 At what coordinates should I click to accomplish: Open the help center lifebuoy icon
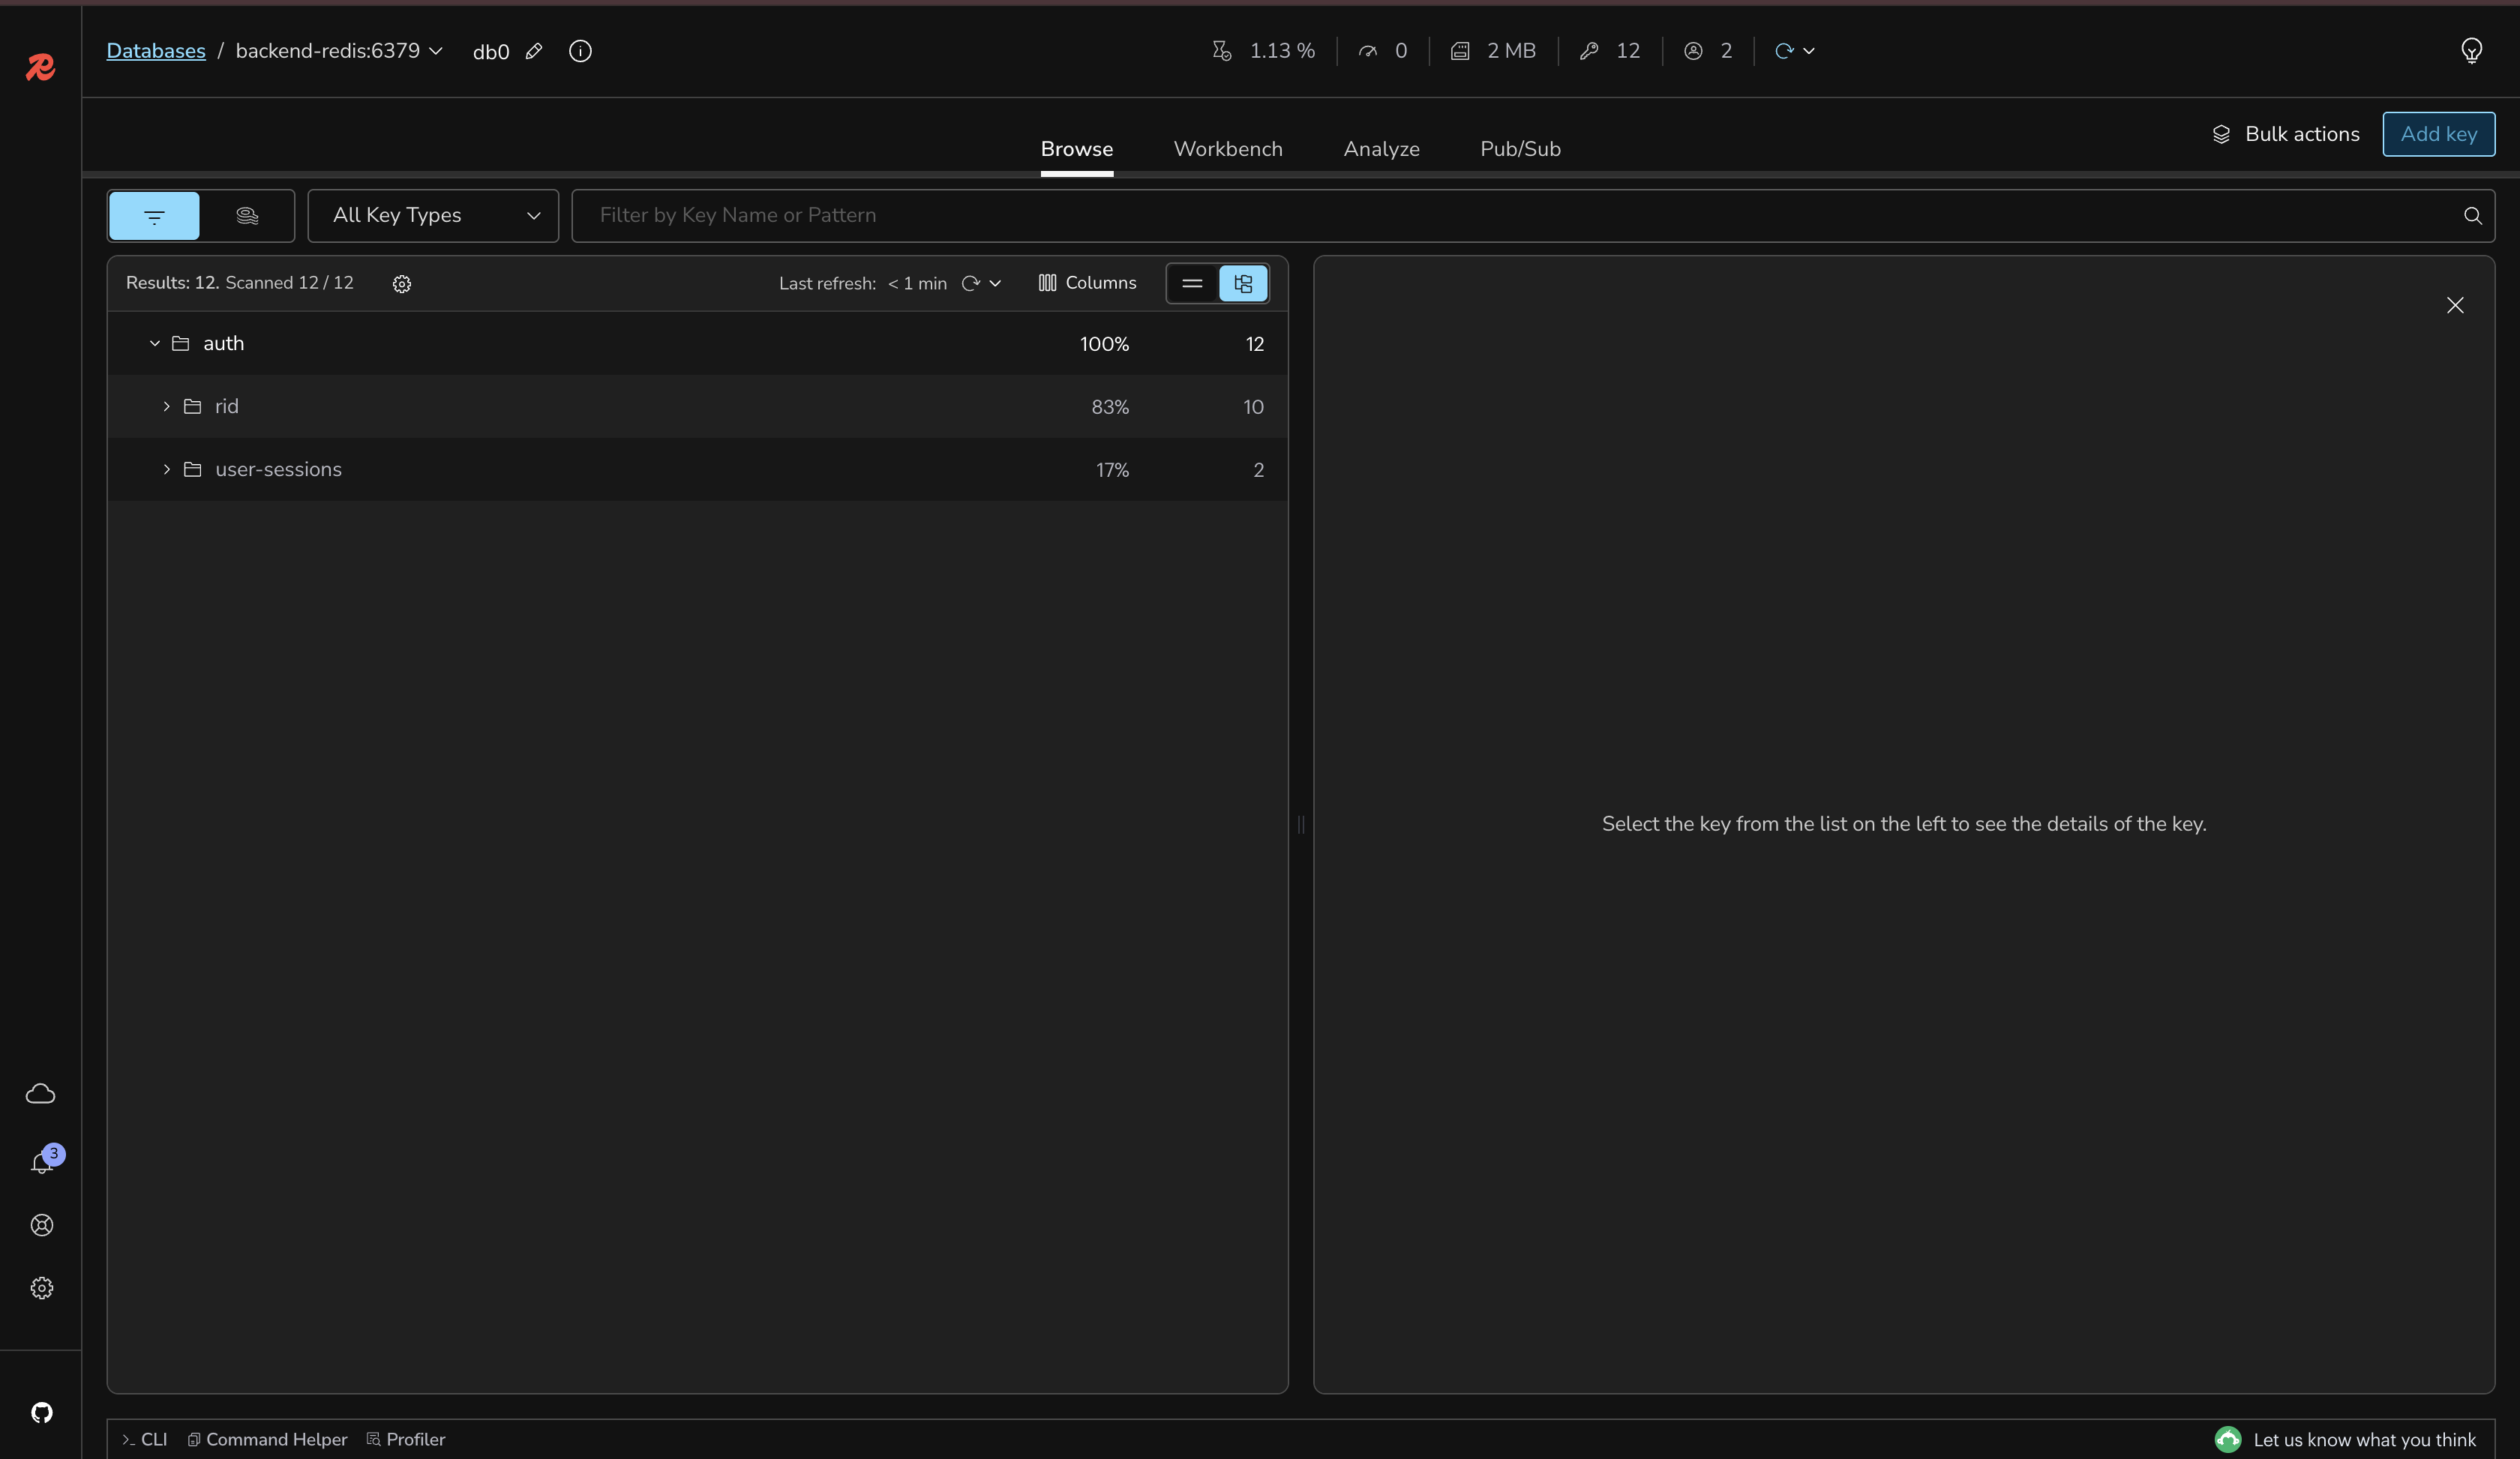pyautogui.click(x=41, y=1225)
